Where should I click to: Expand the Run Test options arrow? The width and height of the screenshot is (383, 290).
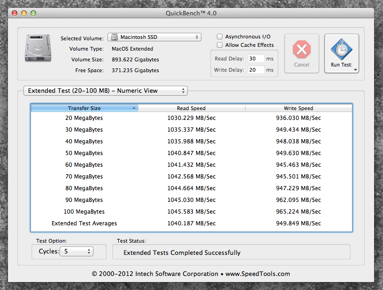[356, 70]
